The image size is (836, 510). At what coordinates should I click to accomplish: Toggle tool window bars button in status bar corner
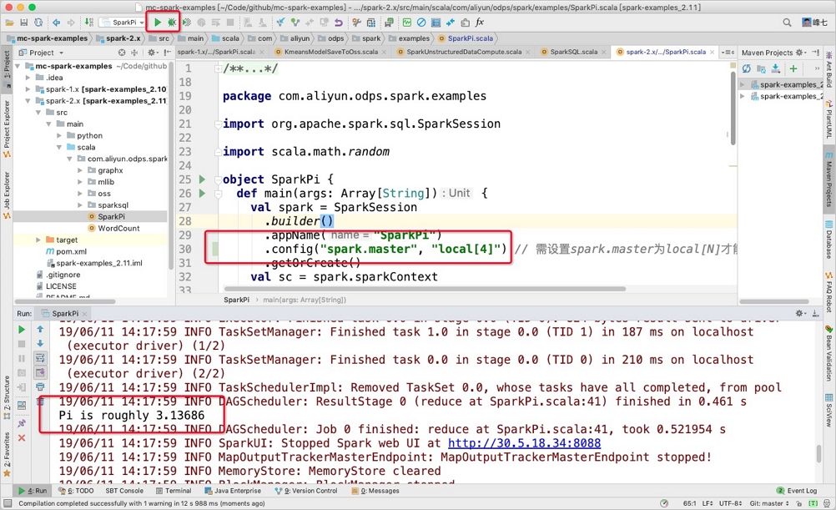click(8, 503)
